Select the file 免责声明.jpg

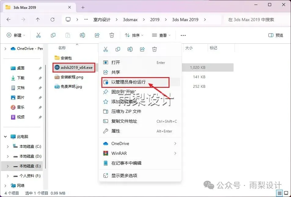coord(68,87)
